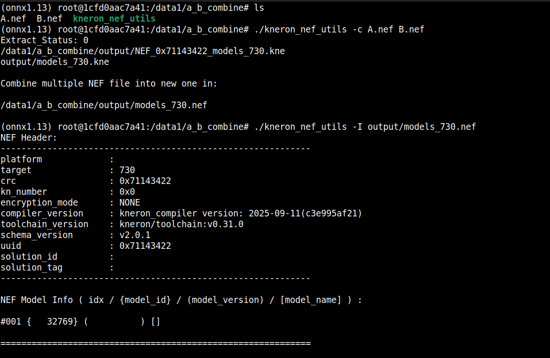Image resolution: width=550 pixels, height=358 pixels.
Task: Click the crc value 0x71143422
Action: (x=145, y=181)
